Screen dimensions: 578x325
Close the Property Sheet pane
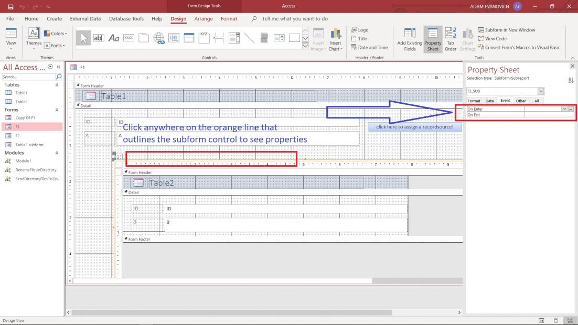572,66
